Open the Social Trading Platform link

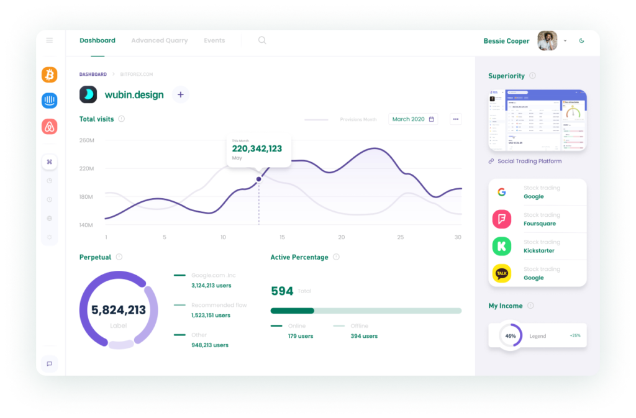530,161
